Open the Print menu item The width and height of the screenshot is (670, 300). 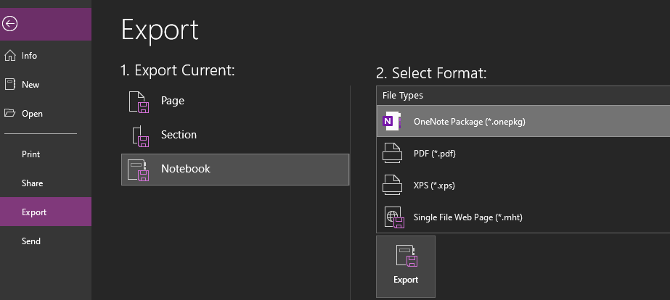[31, 154]
